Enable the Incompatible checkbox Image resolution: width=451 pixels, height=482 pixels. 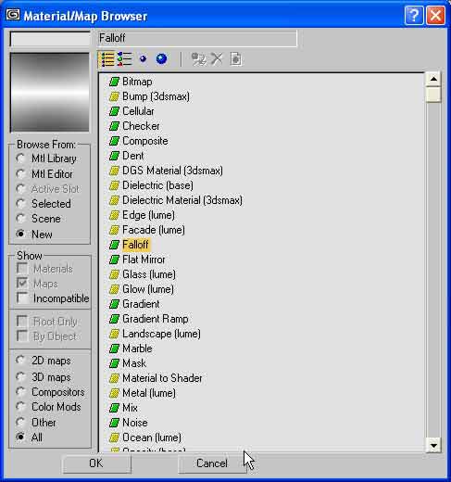22,298
